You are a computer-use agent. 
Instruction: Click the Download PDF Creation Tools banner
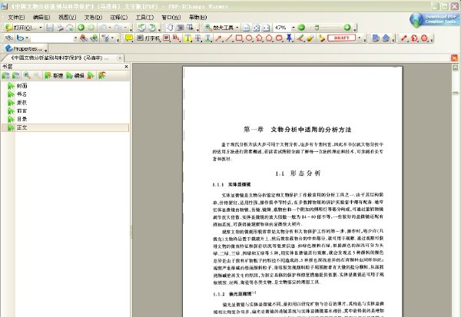[434, 19]
